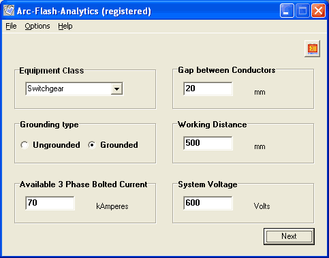Click Available 3 Phase Bolted Current label
Viewport: 329px width, 258px height.
click(83, 184)
